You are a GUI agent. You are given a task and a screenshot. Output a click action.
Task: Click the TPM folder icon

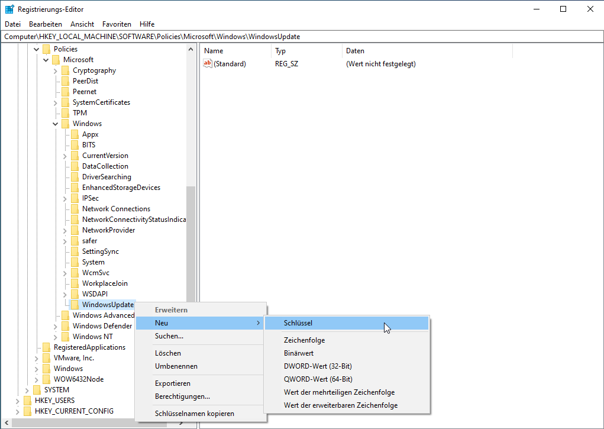66,113
